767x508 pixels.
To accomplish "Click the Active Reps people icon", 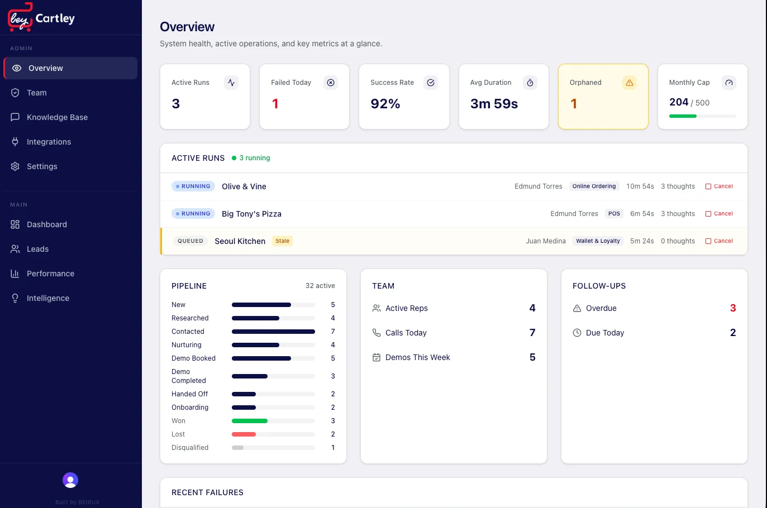I will (x=377, y=308).
